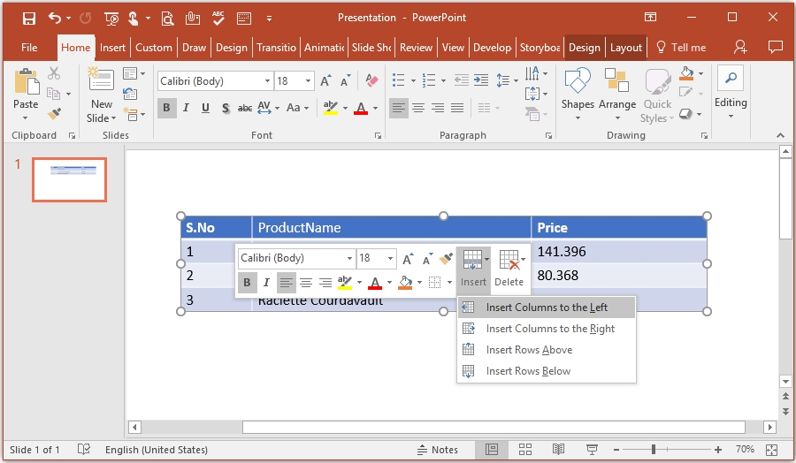This screenshot has width=796, height=463.
Task: Toggle Italic in the floating mini toolbar
Action: coord(266,283)
